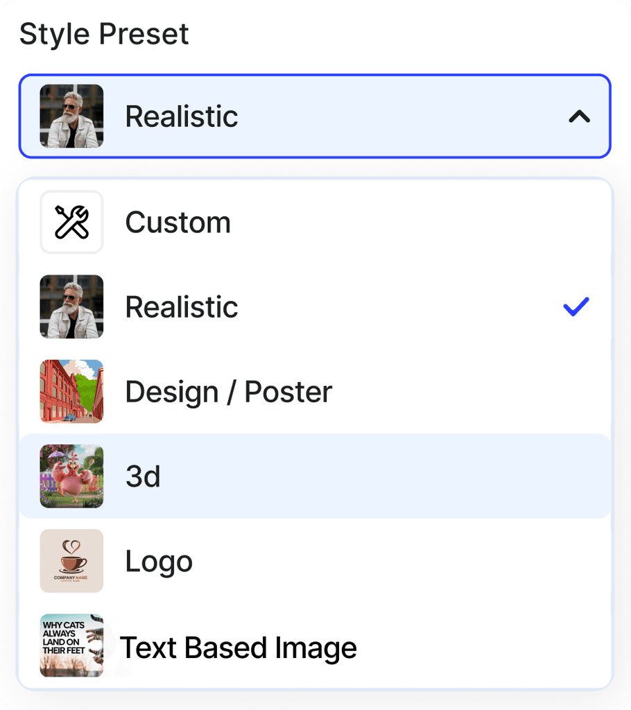
Task: Click the Text Based Image cat thumbnail icon
Action: (x=71, y=645)
